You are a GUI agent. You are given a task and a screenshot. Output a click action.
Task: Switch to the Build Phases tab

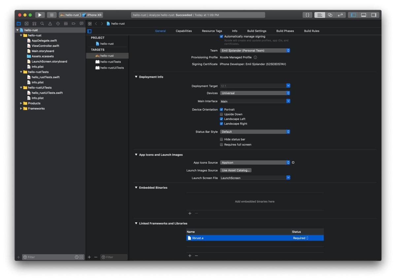[285, 31]
